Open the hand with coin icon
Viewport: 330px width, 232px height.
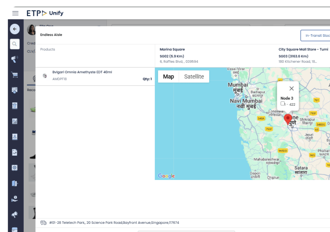pyautogui.click(x=15, y=198)
